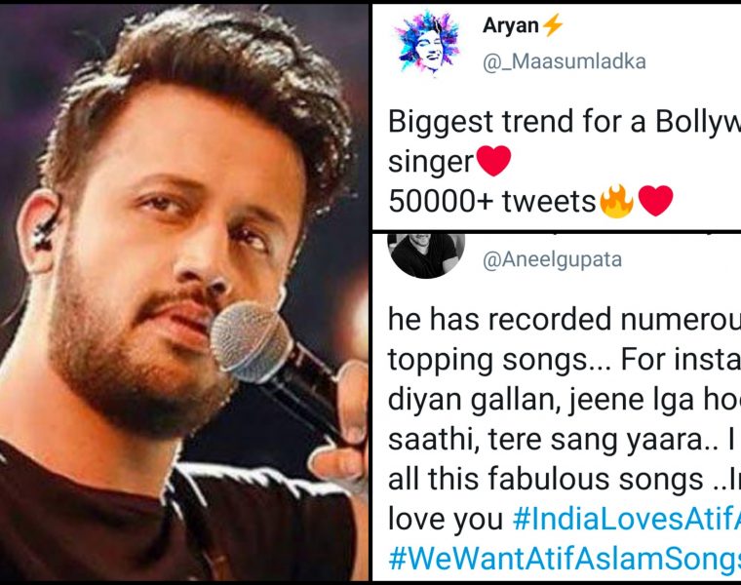Select the "50000+ tweets" text
This screenshot has width=741, height=585.
point(492,201)
